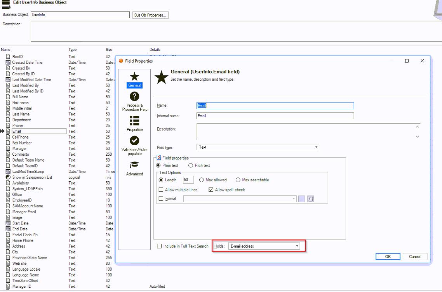Screen dimensions: 442x292
Task: Click the Bus Ob Properties button
Action: (x=150, y=15)
